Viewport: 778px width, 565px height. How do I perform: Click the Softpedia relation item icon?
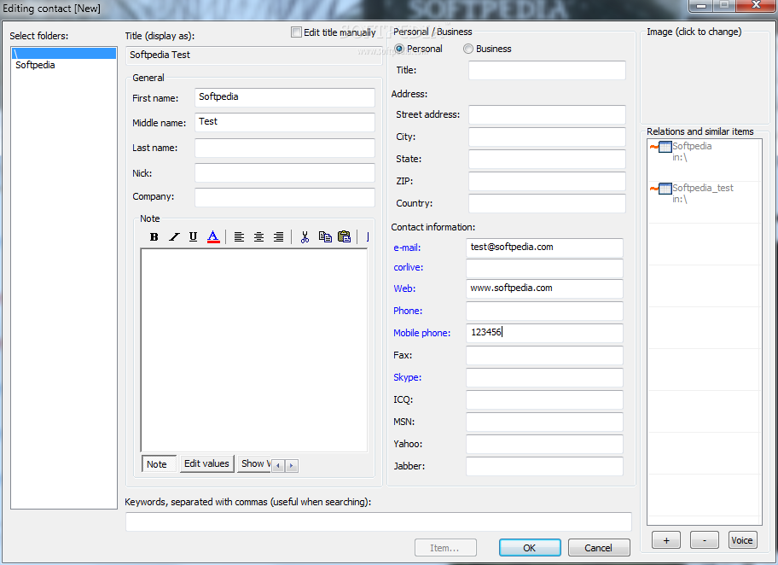point(665,147)
